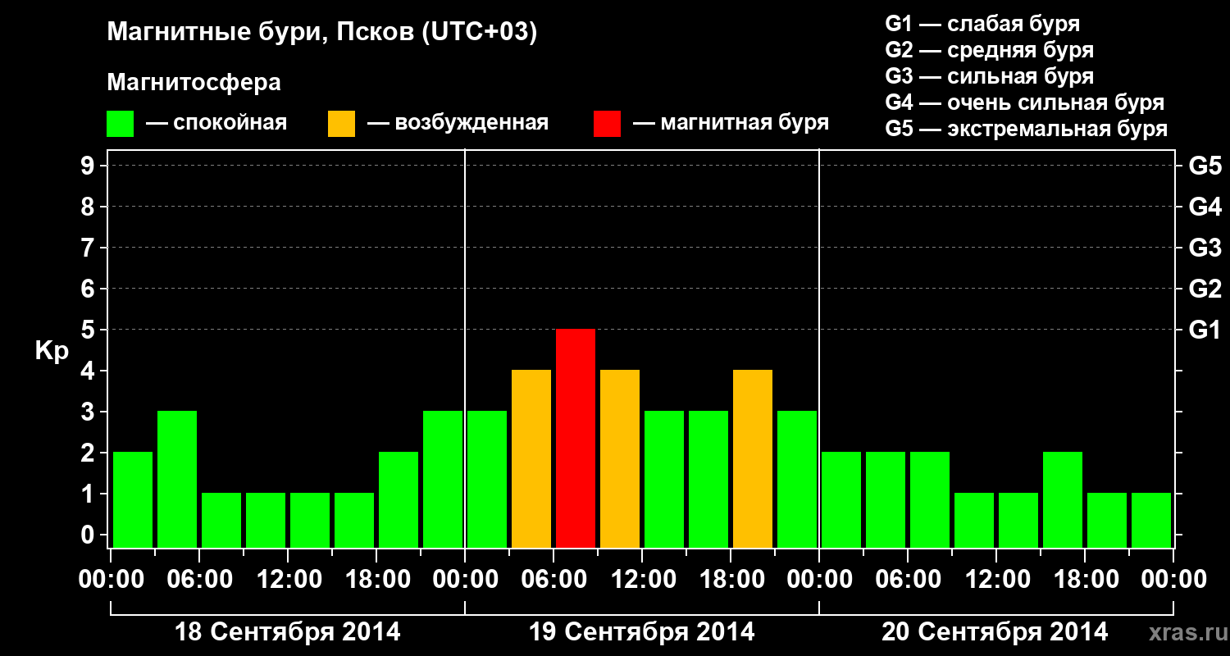
Task: Click the 06:00 time label for 19 Сентября
Action: pyautogui.click(x=553, y=580)
